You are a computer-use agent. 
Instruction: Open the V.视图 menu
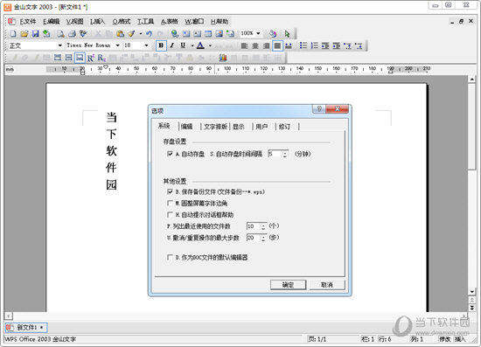point(75,22)
